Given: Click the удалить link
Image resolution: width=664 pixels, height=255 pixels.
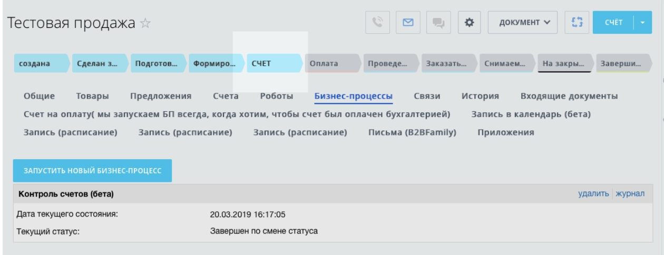Looking at the screenshot, I should (594, 194).
